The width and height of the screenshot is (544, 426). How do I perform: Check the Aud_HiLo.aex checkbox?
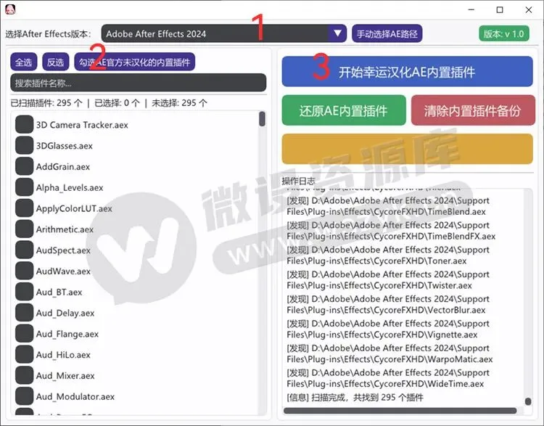click(x=24, y=354)
